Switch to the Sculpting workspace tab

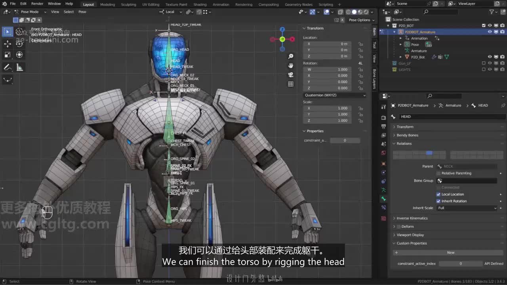[128, 5]
